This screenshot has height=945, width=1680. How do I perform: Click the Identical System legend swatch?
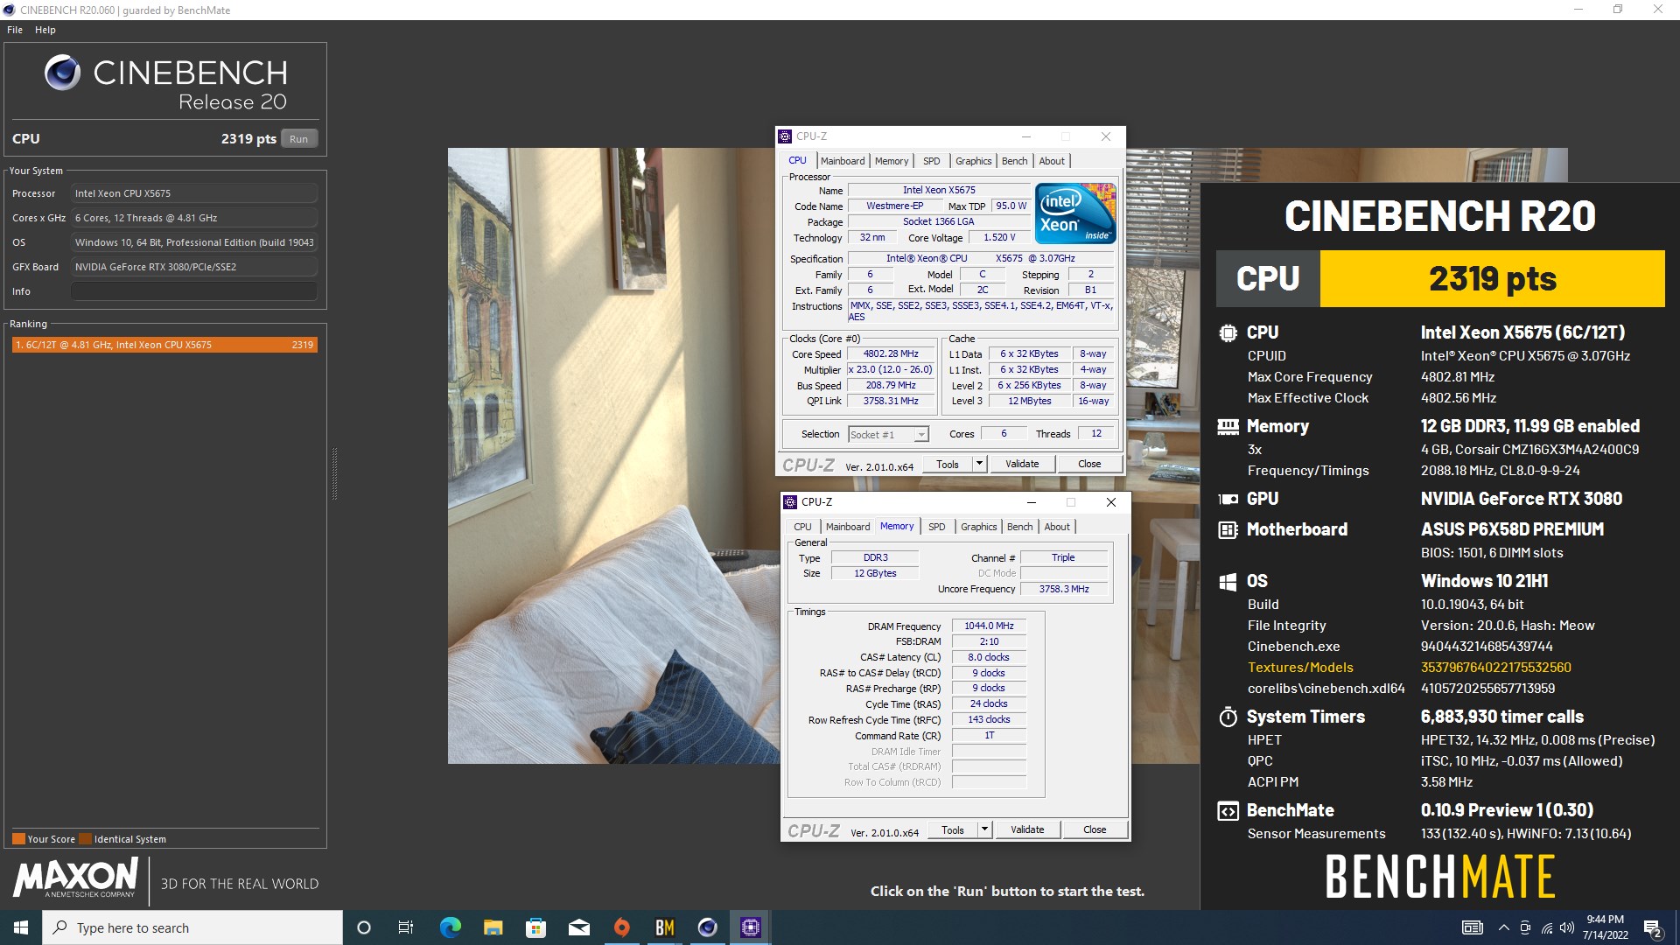pyautogui.click(x=85, y=839)
